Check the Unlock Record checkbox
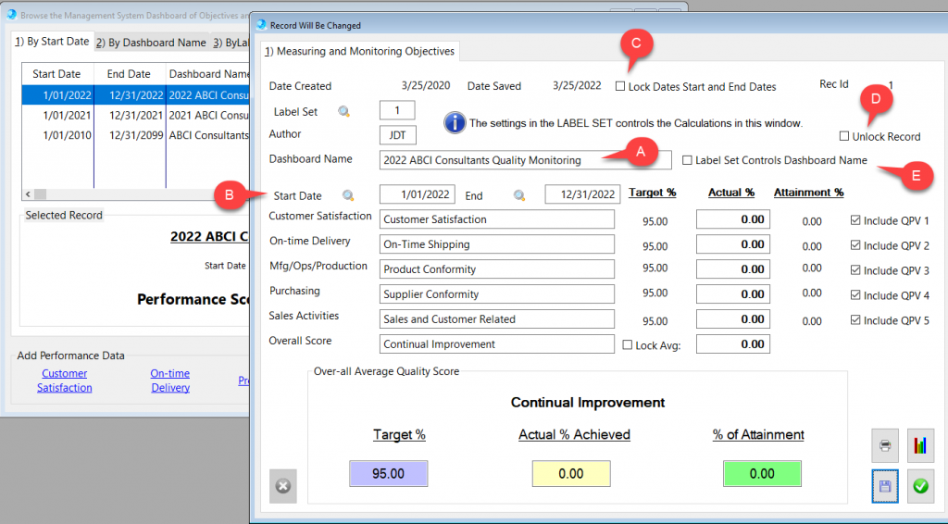Image resolution: width=948 pixels, height=524 pixels. pos(844,137)
